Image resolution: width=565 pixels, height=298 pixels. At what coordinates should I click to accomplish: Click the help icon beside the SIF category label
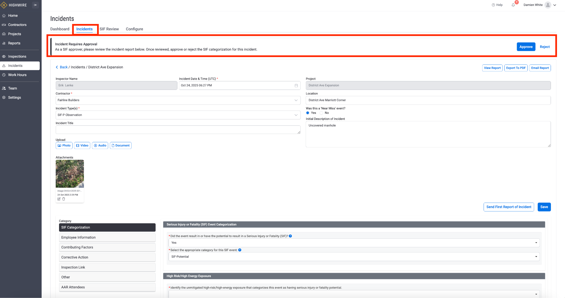coord(240,250)
